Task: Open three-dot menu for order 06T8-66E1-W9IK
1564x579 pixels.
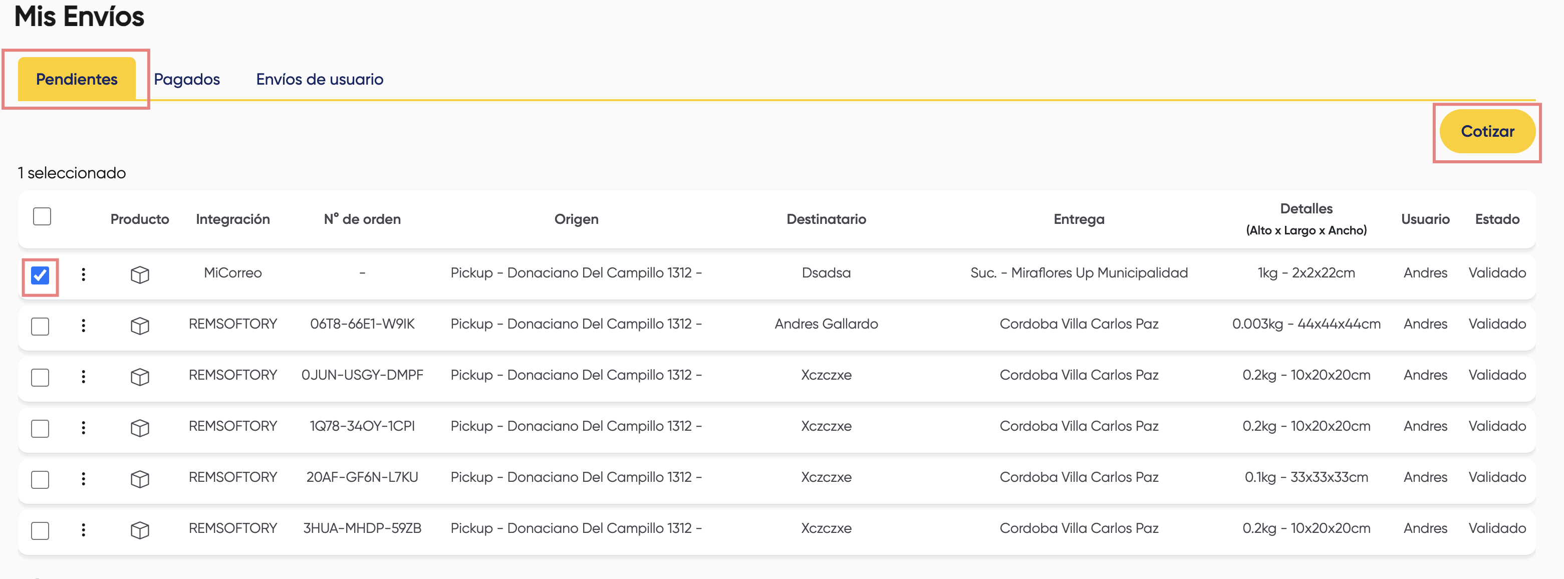Action: click(83, 325)
